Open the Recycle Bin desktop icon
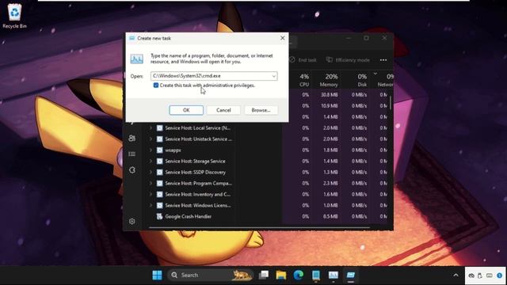Viewport: 507px width, 285px height. 14,16
